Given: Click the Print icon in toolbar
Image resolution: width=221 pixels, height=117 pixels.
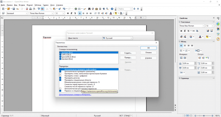Looking at the screenshot, I should [x=30, y=9].
